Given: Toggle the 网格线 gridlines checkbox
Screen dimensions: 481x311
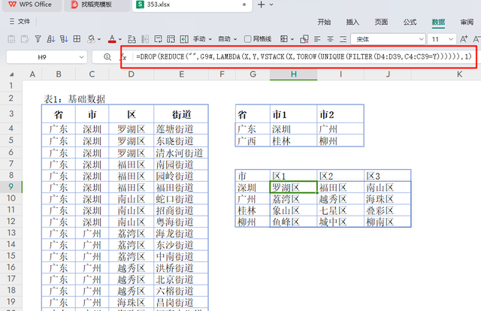Looking at the screenshot, I should (247, 39).
